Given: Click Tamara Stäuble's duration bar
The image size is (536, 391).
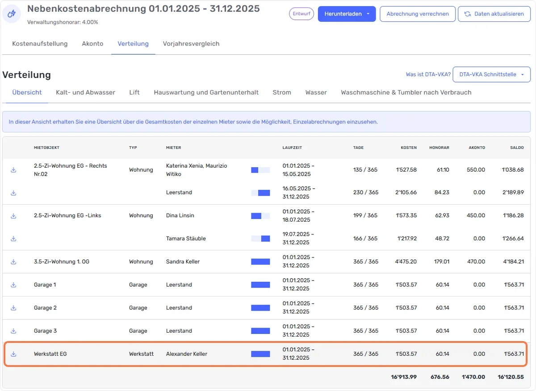Looking at the screenshot, I should click(260, 239).
